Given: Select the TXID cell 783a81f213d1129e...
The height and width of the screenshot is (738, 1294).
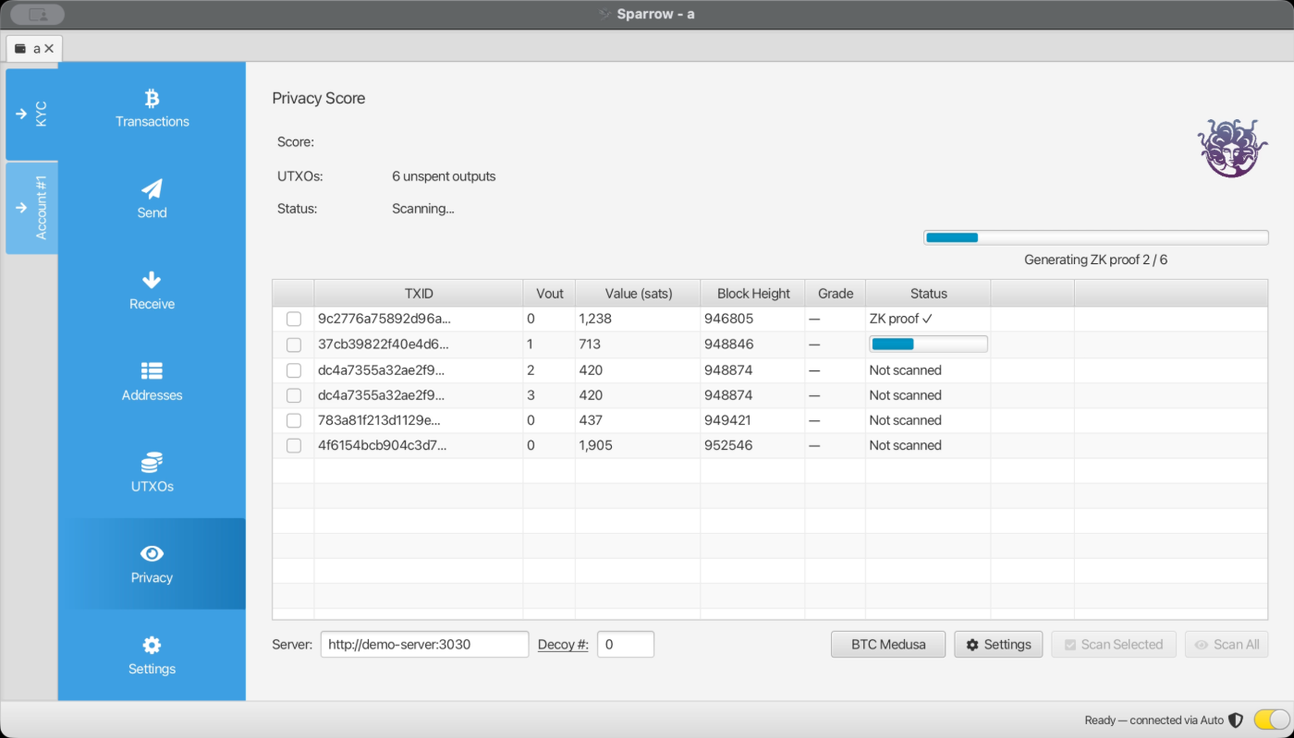Looking at the screenshot, I should point(419,420).
